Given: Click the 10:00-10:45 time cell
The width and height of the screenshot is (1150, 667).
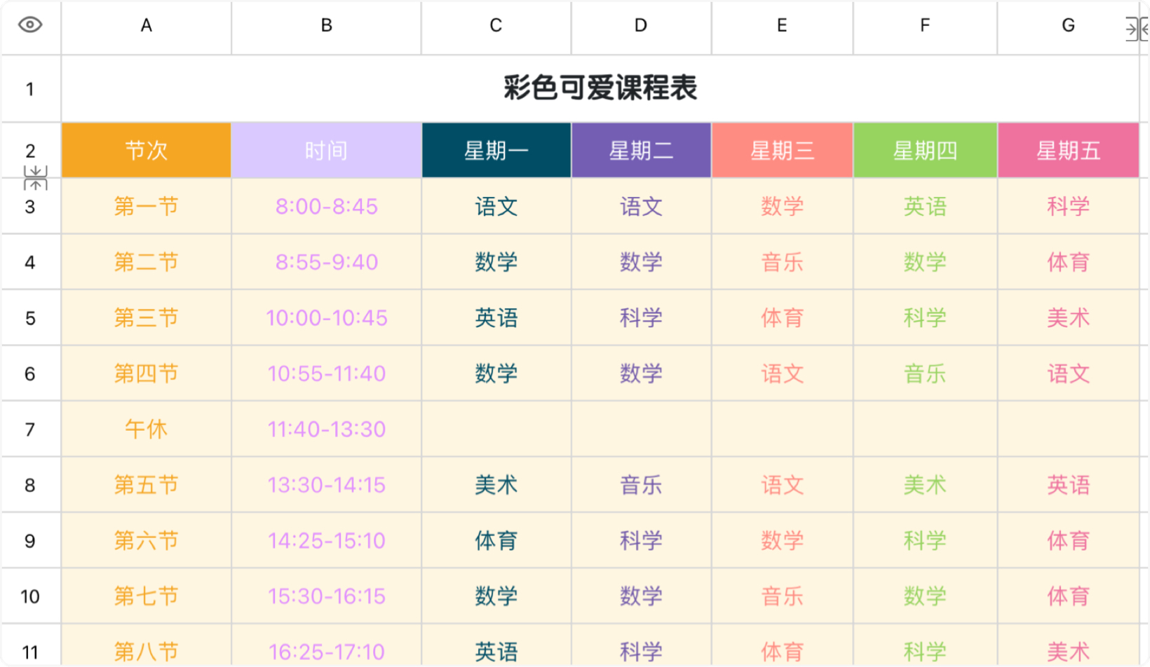Looking at the screenshot, I should [x=326, y=318].
